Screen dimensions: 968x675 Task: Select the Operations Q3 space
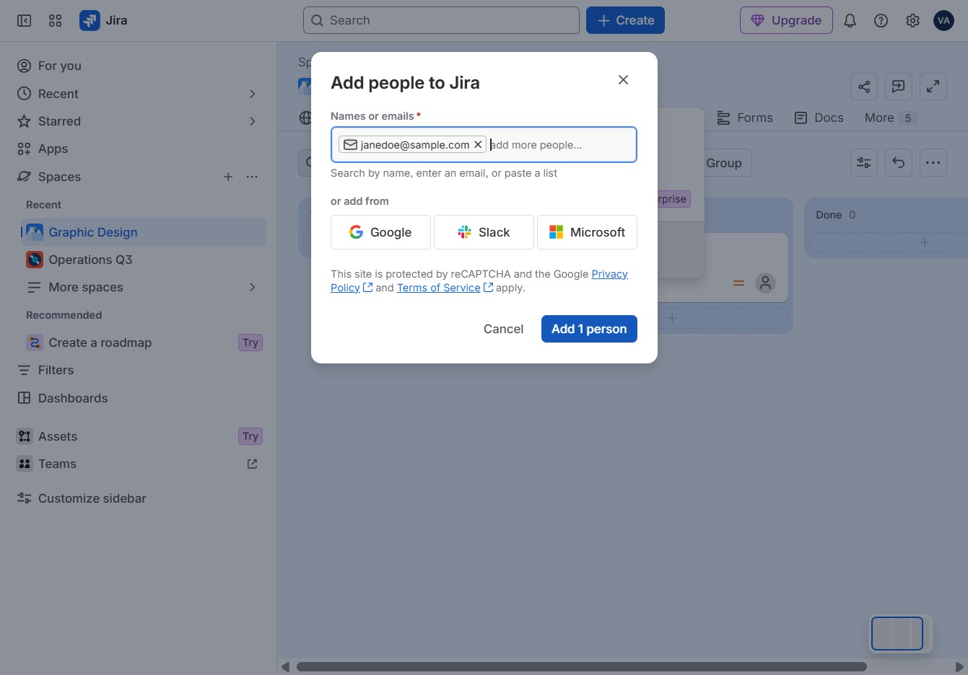pos(144,260)
